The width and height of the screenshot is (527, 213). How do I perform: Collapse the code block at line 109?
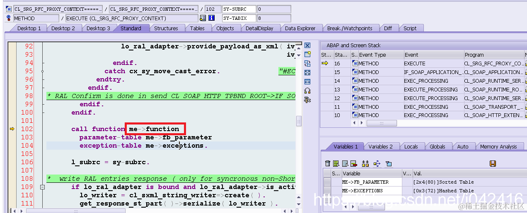pos(42,187)
